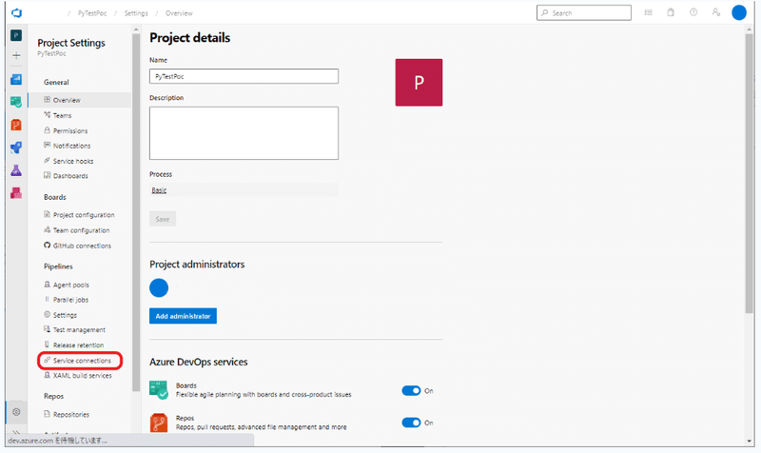Viewport: 761px width, 453px height.
Task: Follow the Basic process link
Action: [x=159, y=190]
